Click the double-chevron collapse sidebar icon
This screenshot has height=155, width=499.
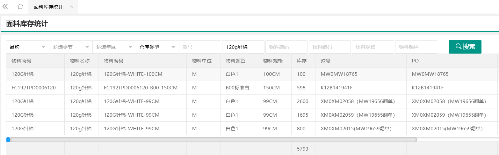click(x=5, y=6)
